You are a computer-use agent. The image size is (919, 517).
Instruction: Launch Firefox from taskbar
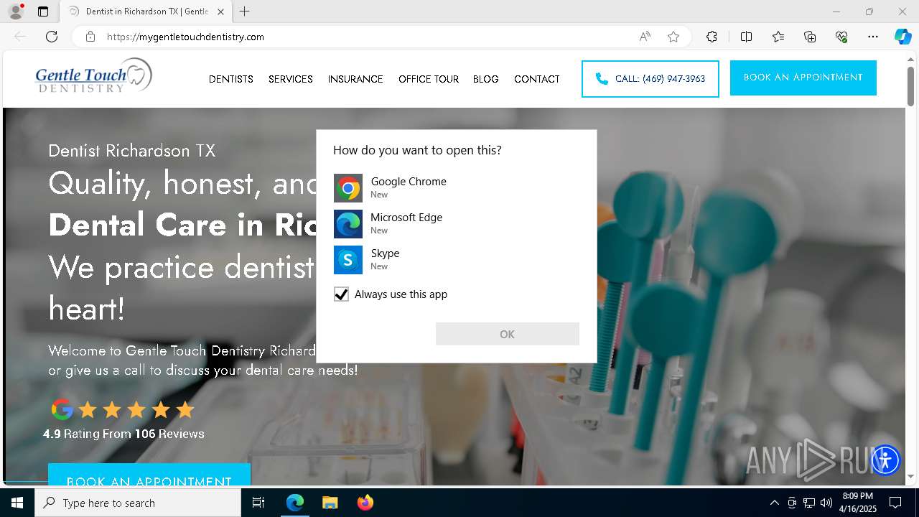pyautogui.click(x=365, y=503)
